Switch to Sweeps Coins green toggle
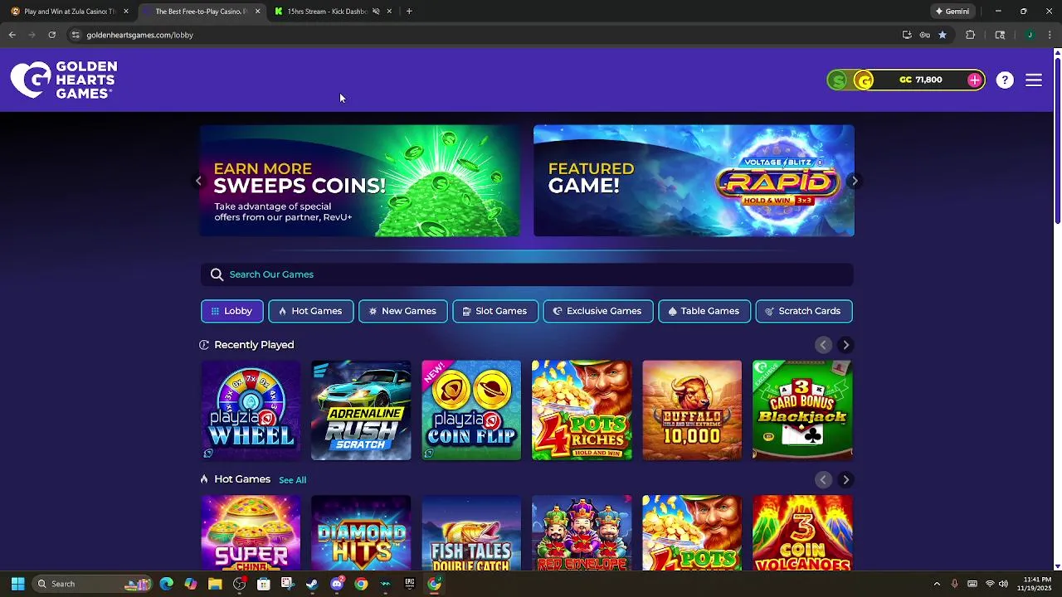Screen dimensions: 1062x597 (838, 80)
